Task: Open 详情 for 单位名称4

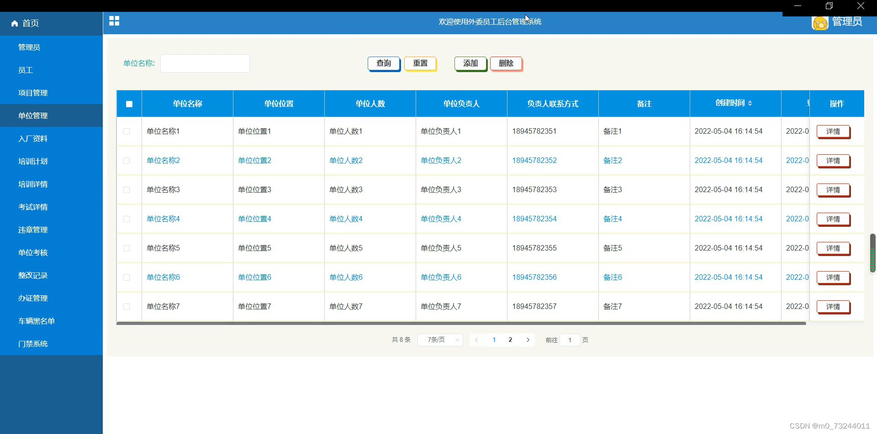Action: [833, 219]
